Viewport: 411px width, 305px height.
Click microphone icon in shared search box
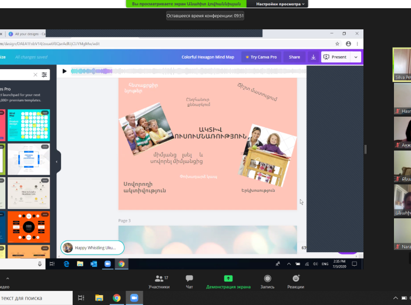click(x=39, y=264)
